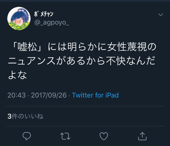Expand the tweet options chevron menu
The image size is (170, 146).
point(161,15)
